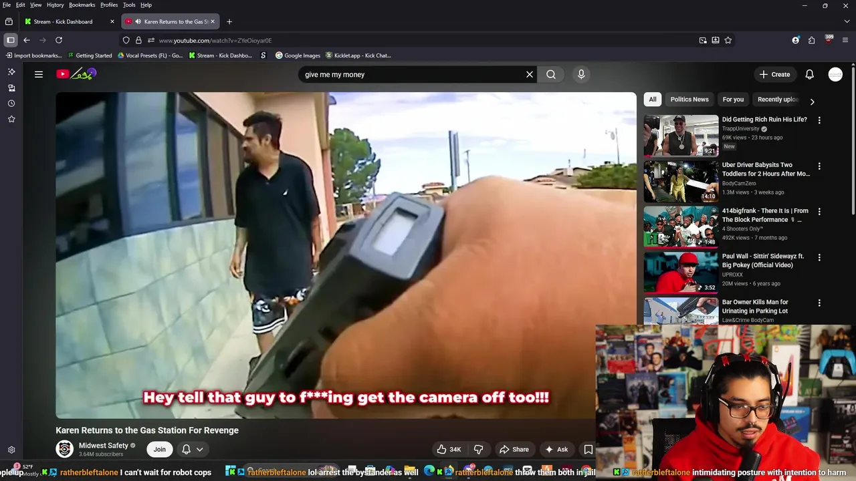Like the video with 34K likes
This screenshot has width=856, height=481.
[449, 450]
